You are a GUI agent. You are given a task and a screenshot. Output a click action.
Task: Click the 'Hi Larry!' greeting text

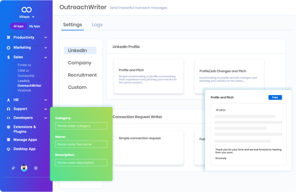coord(221,110)
